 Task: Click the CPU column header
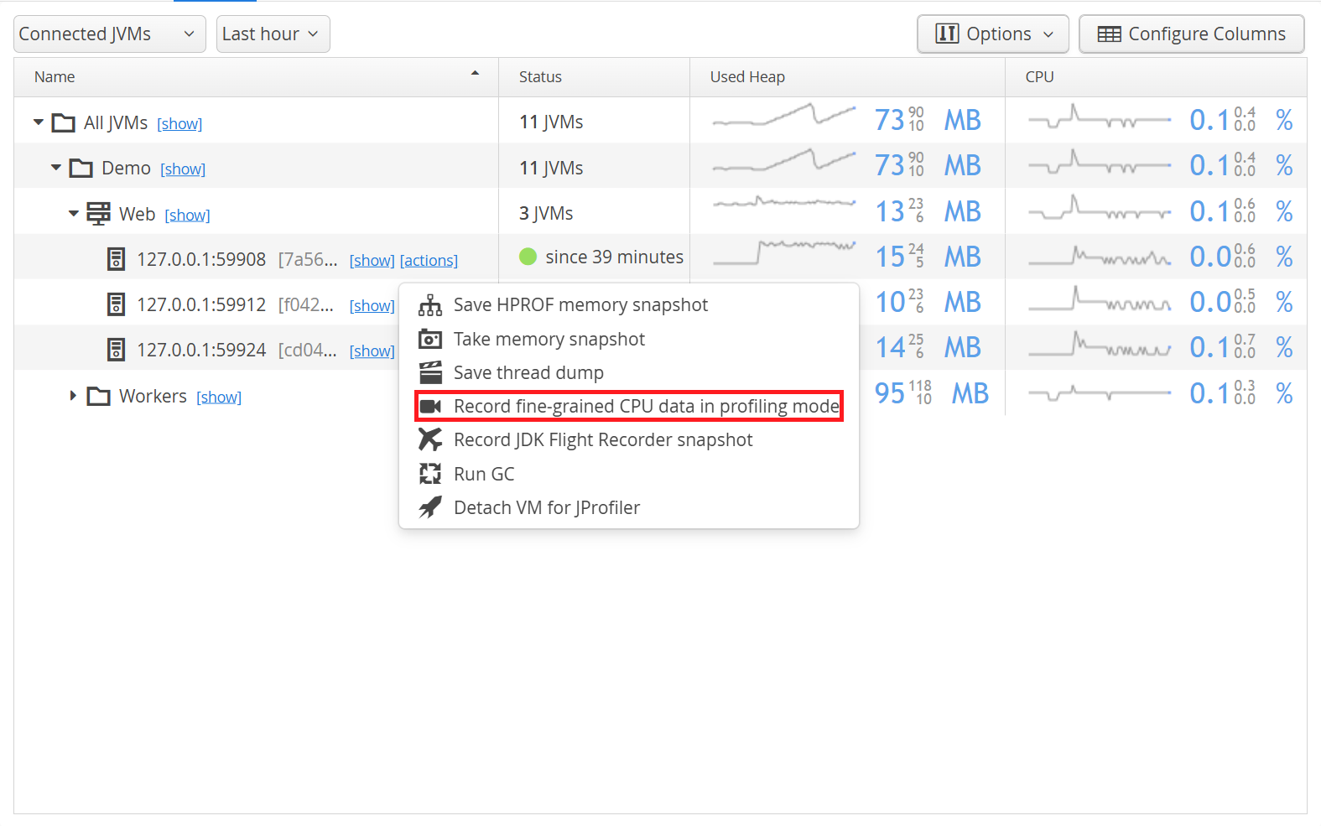[1157, 77]
